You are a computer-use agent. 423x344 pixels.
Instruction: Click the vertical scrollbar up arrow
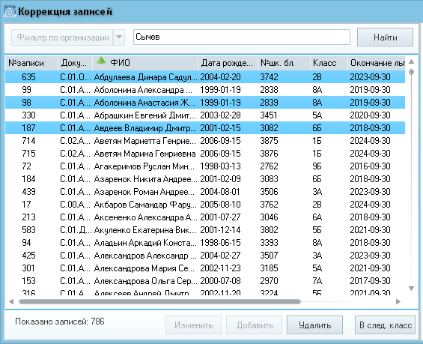[x=412, y=61]
